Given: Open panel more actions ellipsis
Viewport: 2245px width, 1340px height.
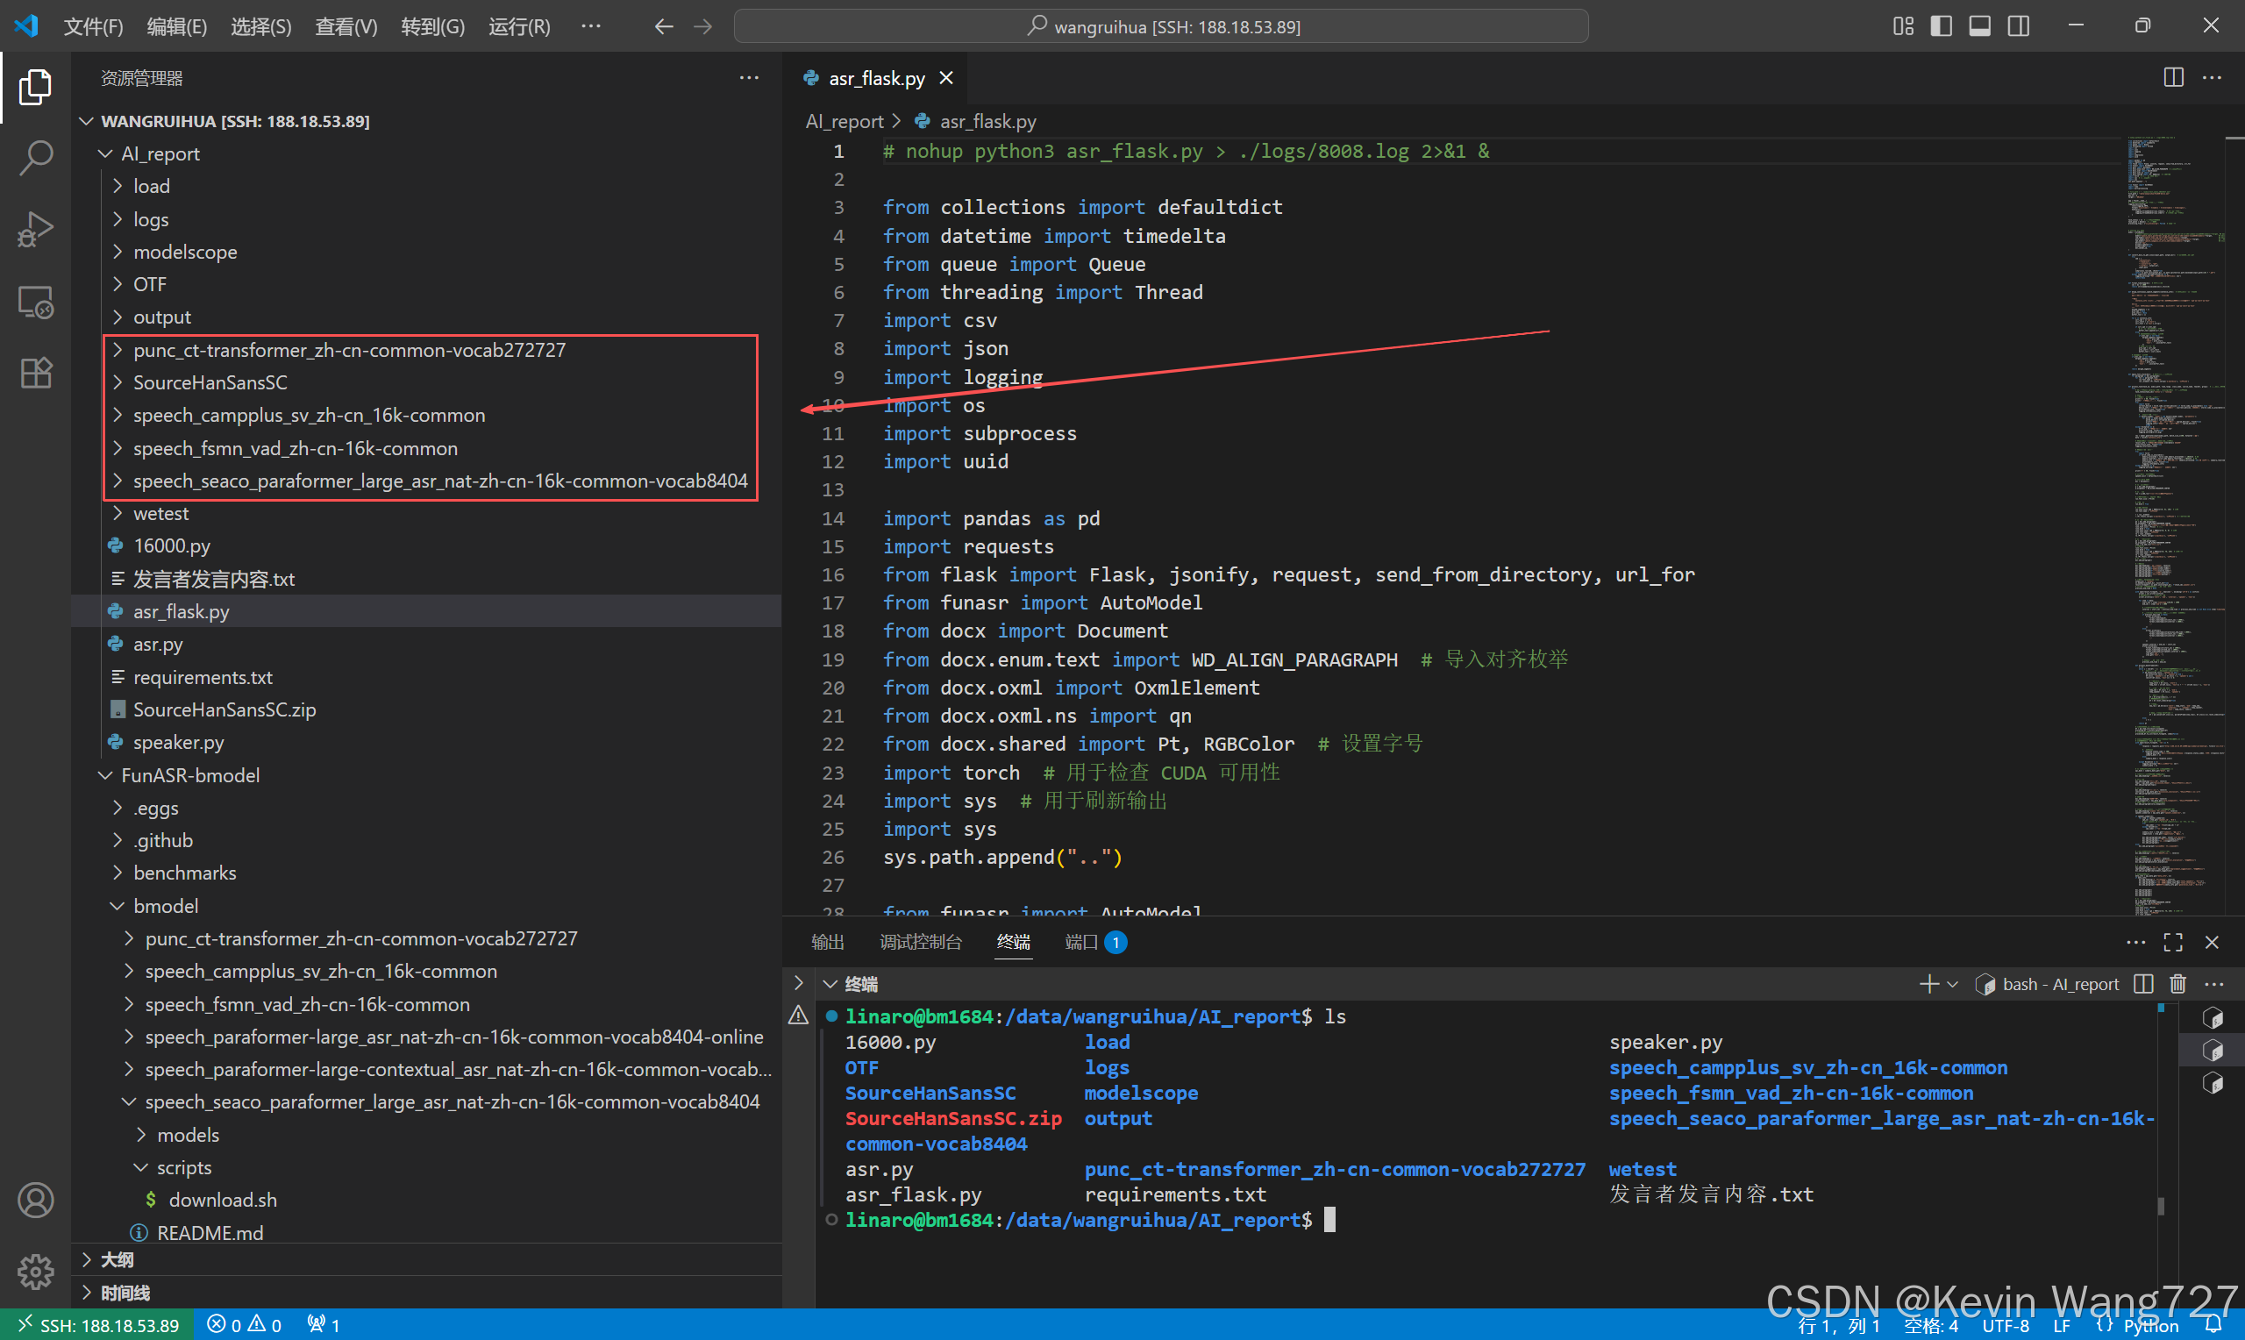Looking at the screenshot, I should click(2135, 943).
